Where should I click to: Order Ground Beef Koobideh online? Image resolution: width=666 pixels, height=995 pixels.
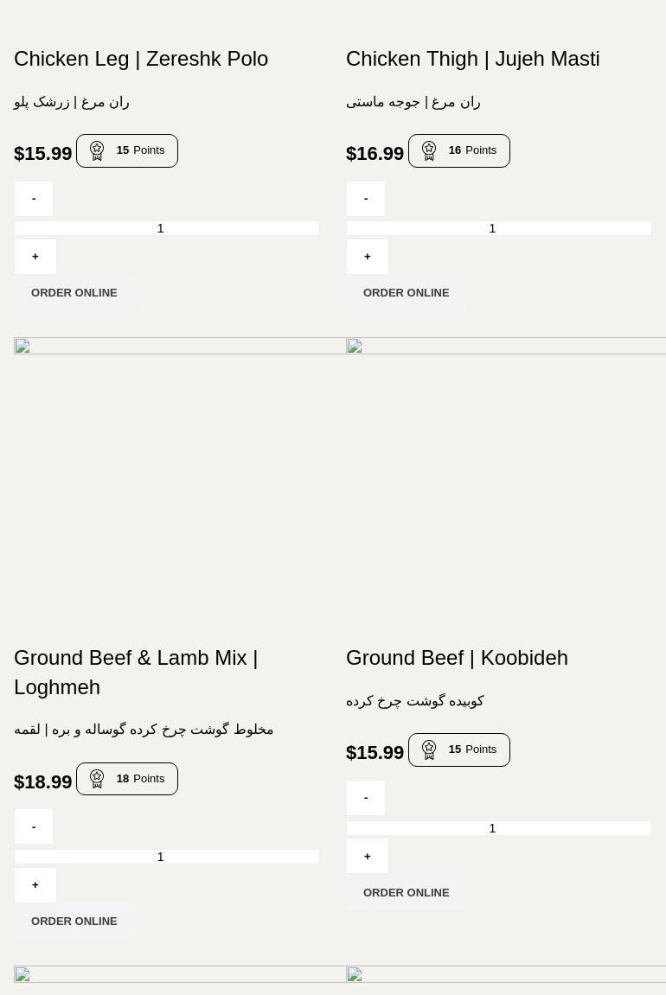coord(407,893)
